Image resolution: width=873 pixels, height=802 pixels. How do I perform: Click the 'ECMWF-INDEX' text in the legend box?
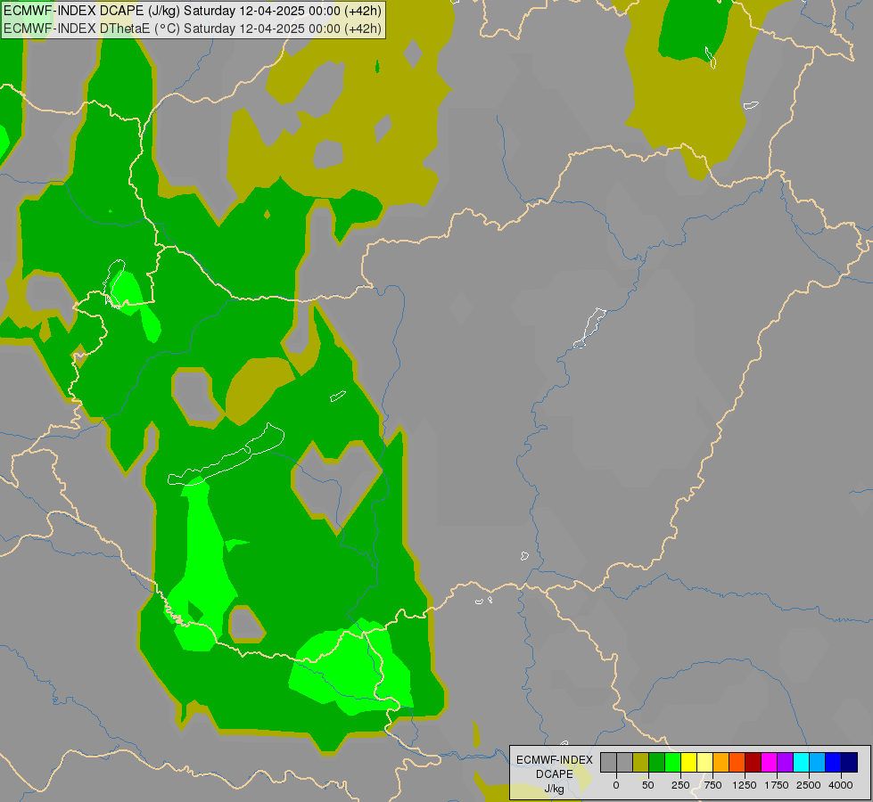tap(555, 760)
